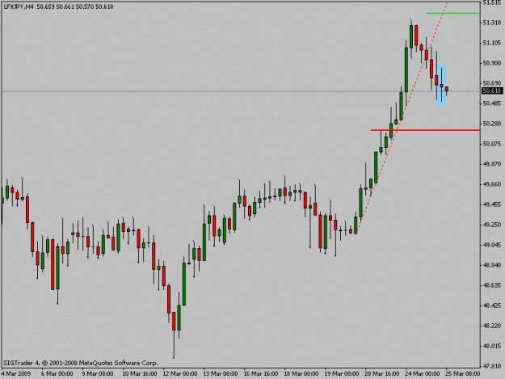The width and height of the screenshot is (505, 379).
Task: Click price axis label 50.900
Action: 492,63
